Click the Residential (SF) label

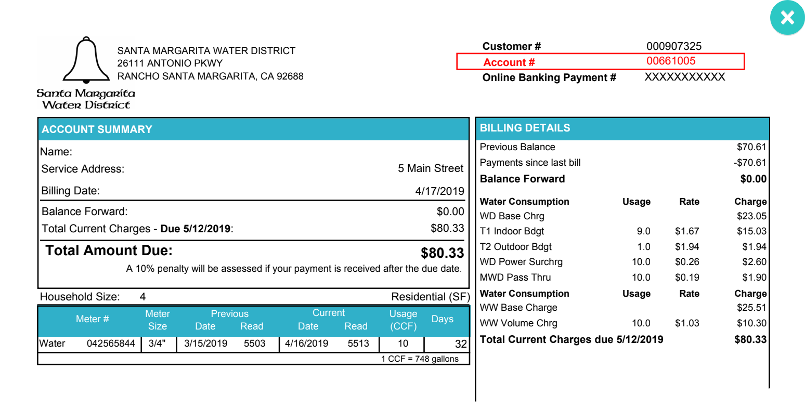click(431, 297)
